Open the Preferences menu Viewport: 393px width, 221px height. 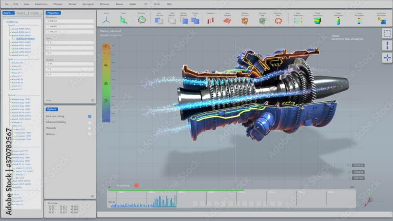[x=41, y=4]
